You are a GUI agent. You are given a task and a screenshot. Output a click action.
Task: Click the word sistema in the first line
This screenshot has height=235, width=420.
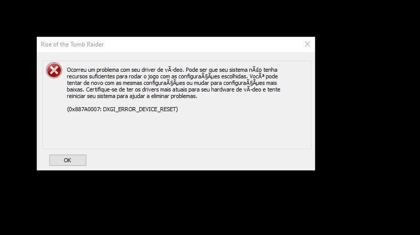click(238, 70)
